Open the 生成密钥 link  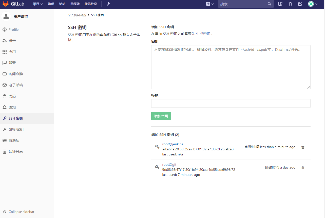[x=203, y=34]
